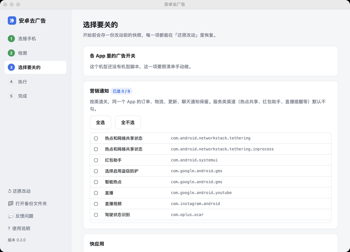Open 打开备份文件夹 link
This screenshot has width=350, height=252.
click(28, 204)
